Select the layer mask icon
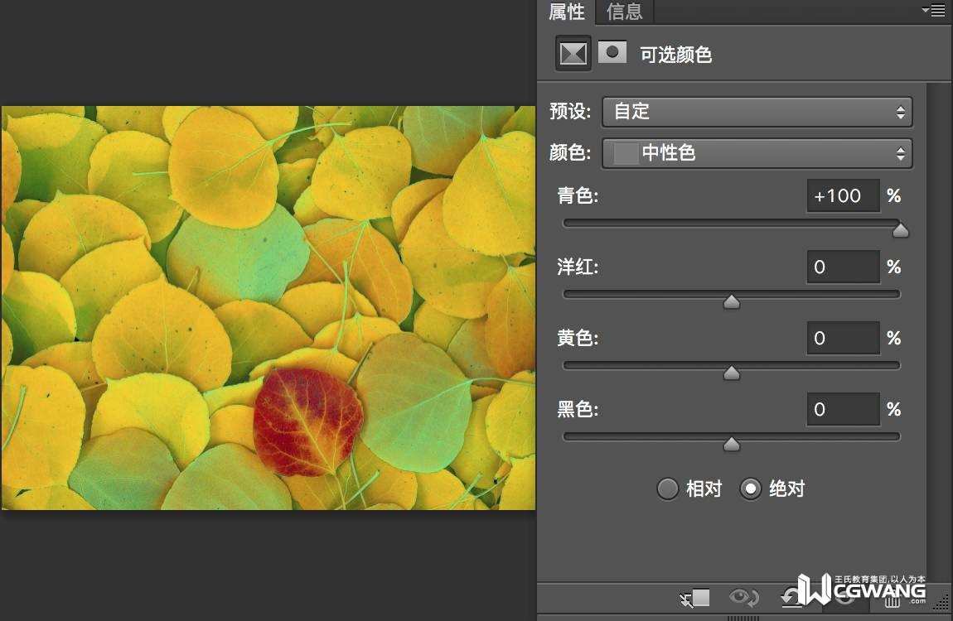The width and height of the screenshot is (953, 621). (x=612, y=52)
